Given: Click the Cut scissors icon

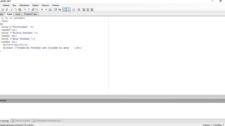Looking at the screenshot, I should (x=12, y=9).
